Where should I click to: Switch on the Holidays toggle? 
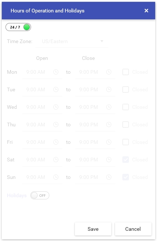pyautogui.click(x=40, y=195)
